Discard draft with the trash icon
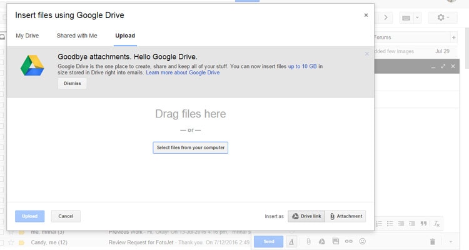Viewport: 469px width, 250px height. (433, 241)
